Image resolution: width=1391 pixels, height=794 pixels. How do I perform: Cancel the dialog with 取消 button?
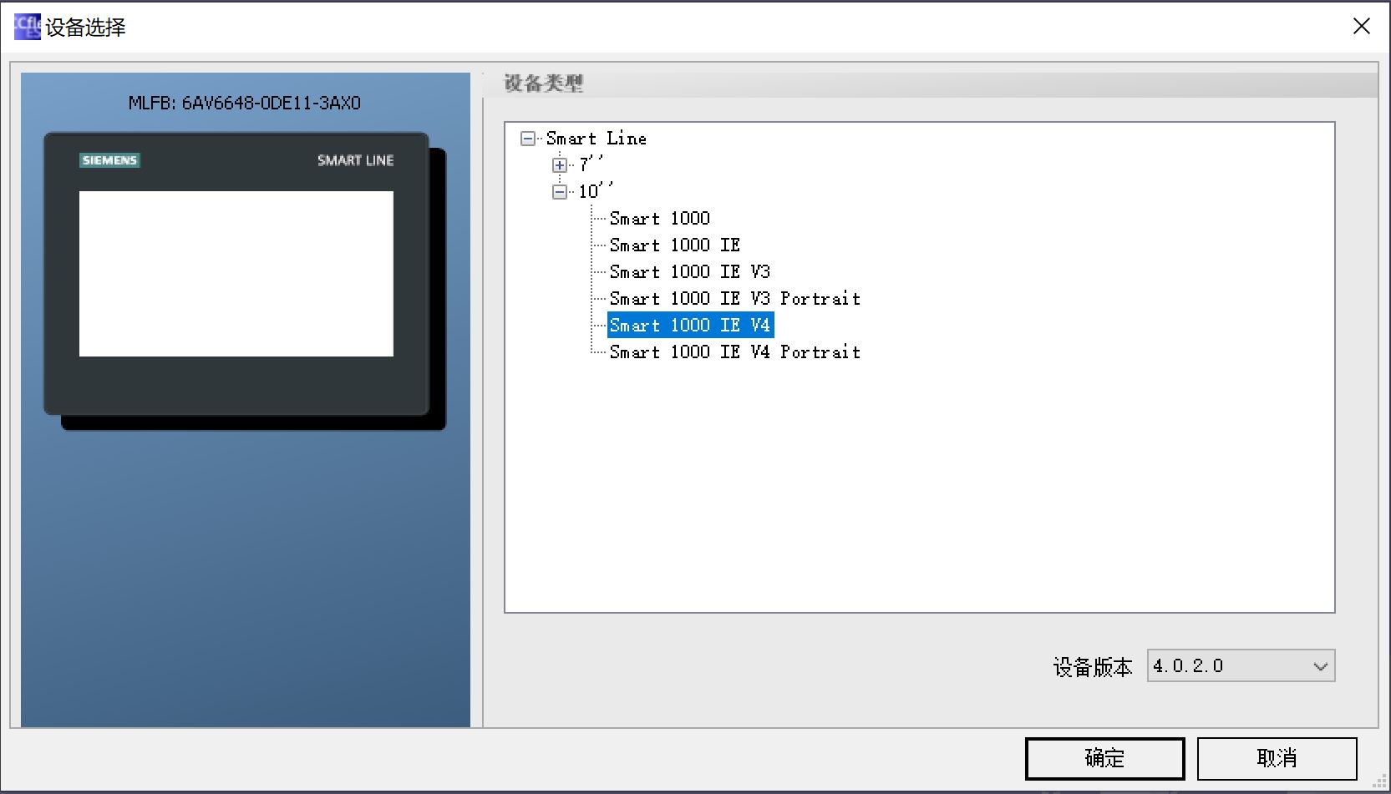coord(1276,758)
